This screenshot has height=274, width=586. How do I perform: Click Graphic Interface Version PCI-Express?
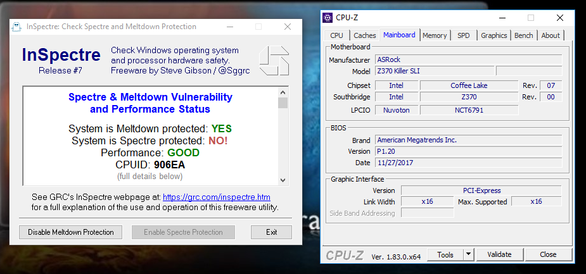click(481, 190)
